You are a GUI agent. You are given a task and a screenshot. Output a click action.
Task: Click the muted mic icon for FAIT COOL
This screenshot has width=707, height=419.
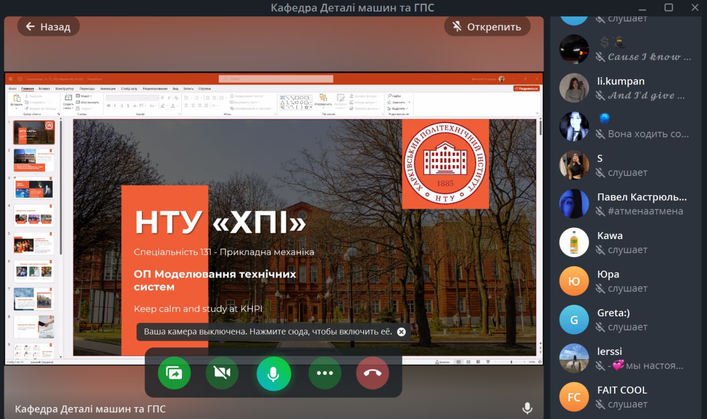[600, 405]
